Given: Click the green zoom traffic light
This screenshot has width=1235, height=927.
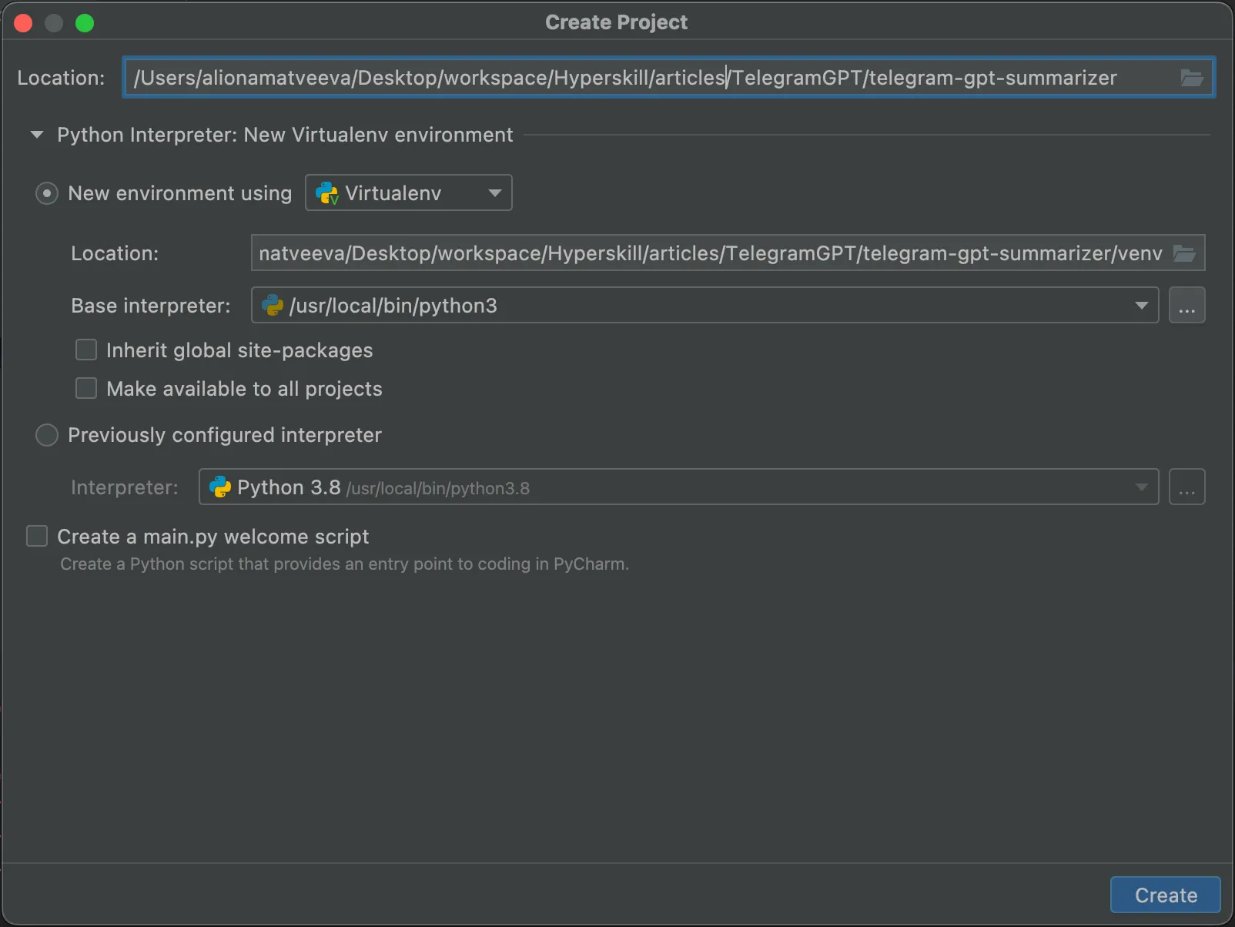Looking at the screenshot, I should [85, 22].
